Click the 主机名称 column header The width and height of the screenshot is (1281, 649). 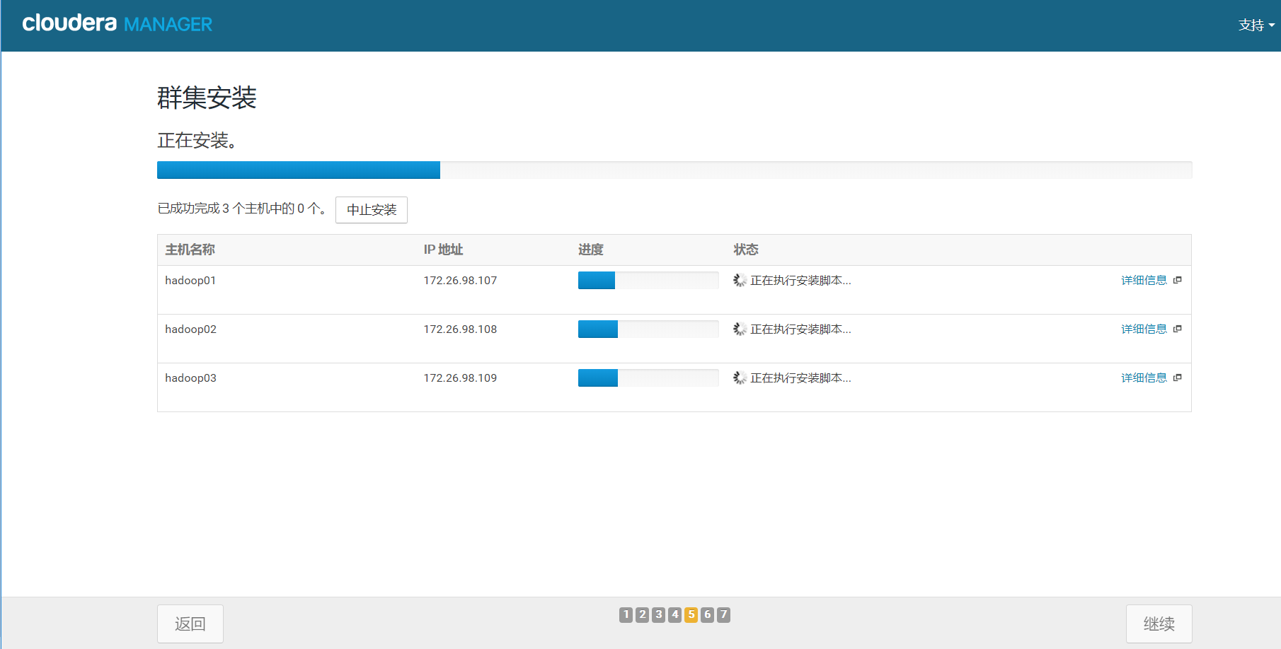click(190, 250)
